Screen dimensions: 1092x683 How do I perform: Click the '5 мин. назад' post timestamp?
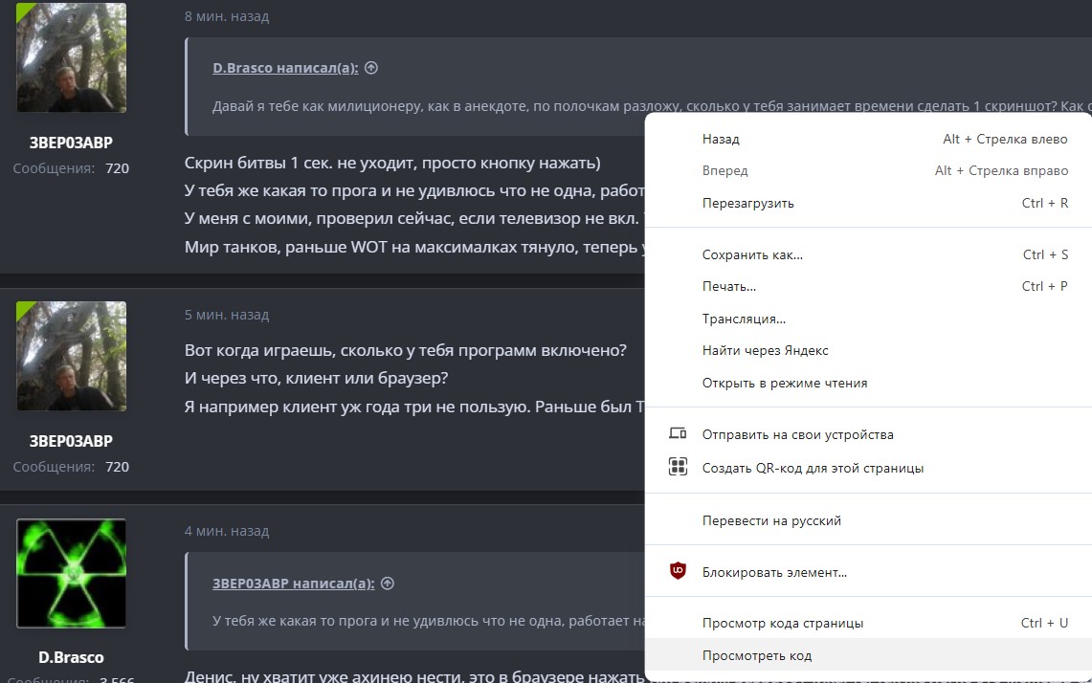click(x=227, y=314)
